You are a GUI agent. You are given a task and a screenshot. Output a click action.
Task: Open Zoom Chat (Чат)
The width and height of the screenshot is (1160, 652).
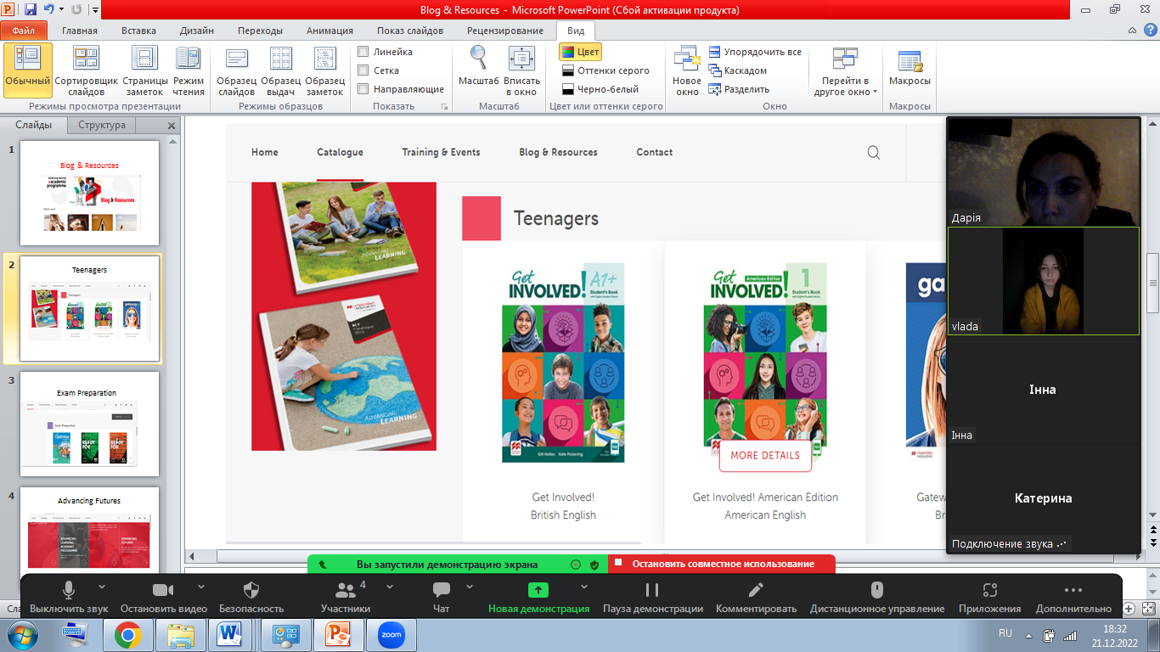point(442,599)
